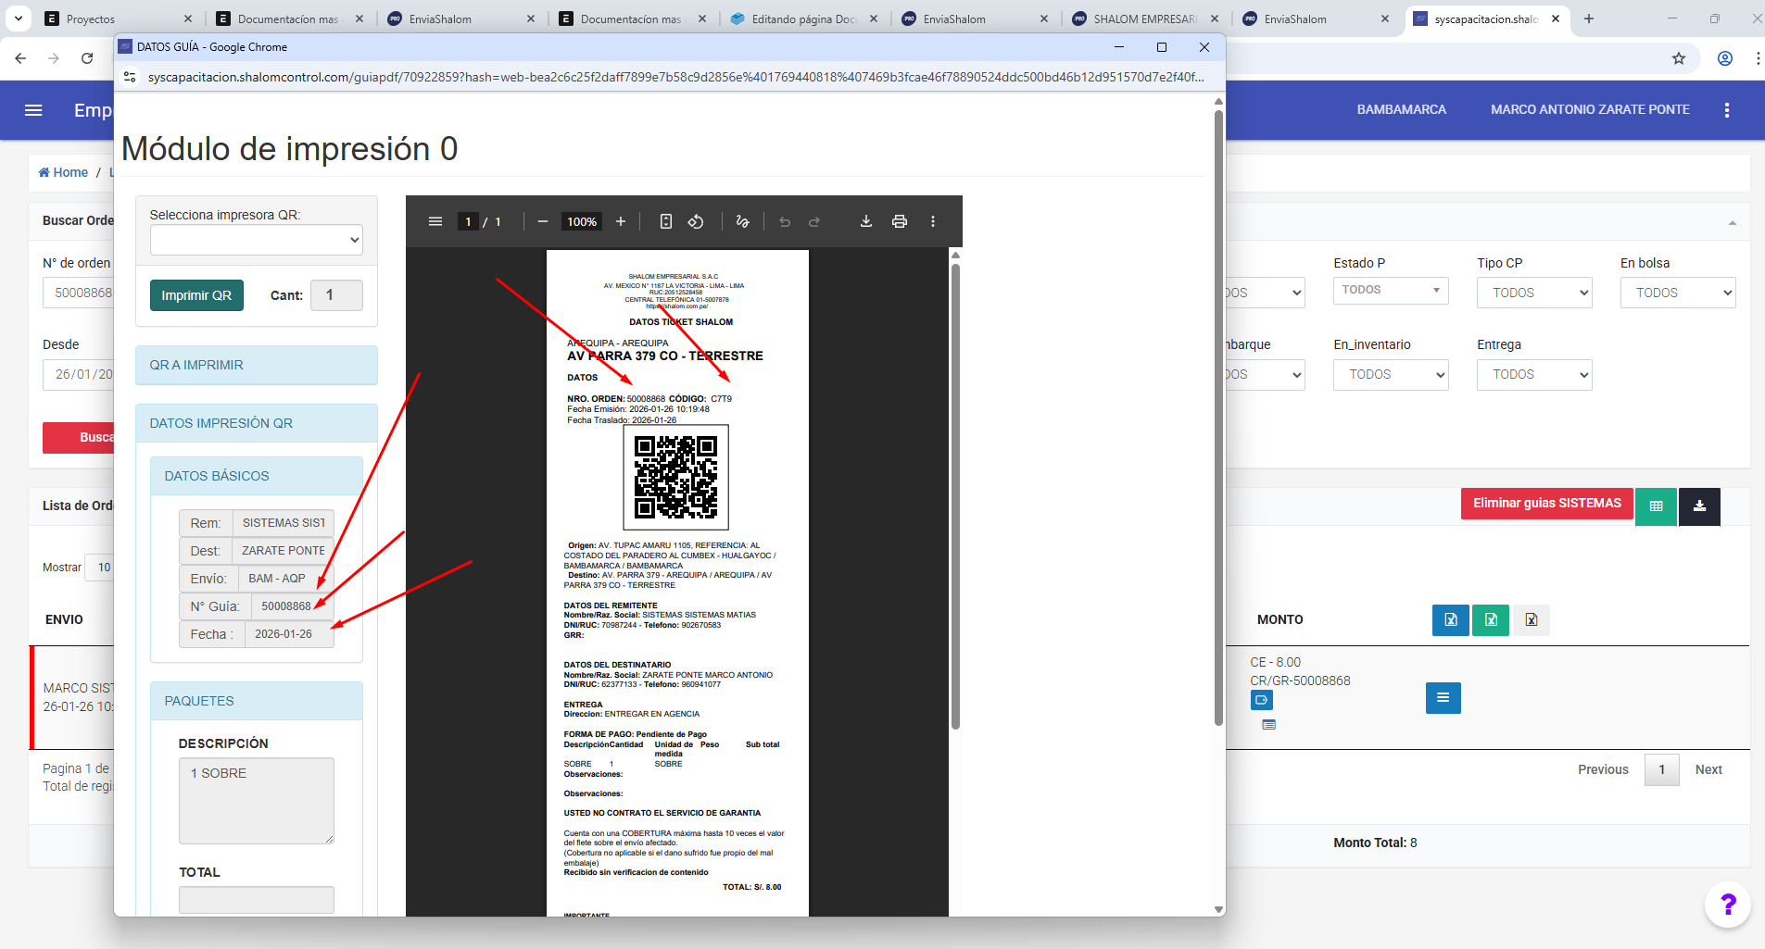Select the PDF draw annotation tool

(742, 221)
